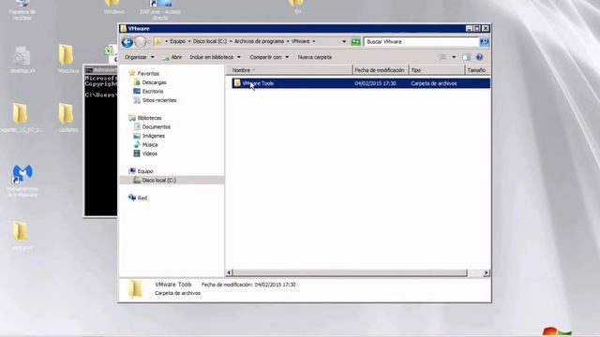Open the Organizar menu
The height and width of the screenshot is (337, 600).
tap(140, 57)
